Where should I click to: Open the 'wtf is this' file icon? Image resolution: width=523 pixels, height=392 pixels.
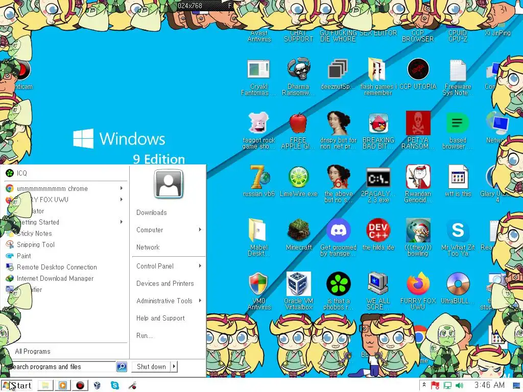[x=458, y=177]
